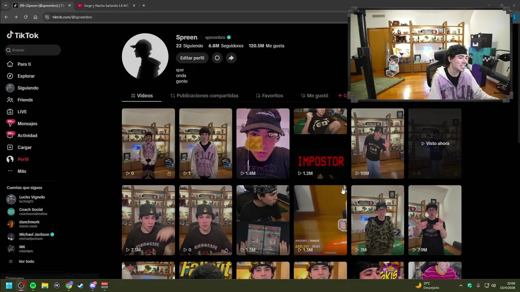Click the share profile arrow icon
Screen dimensions: 520x292
[x=231, y=58]
